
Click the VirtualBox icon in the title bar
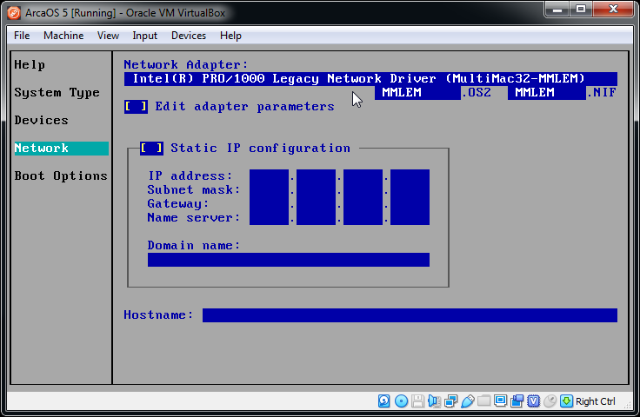pos(14,13)
